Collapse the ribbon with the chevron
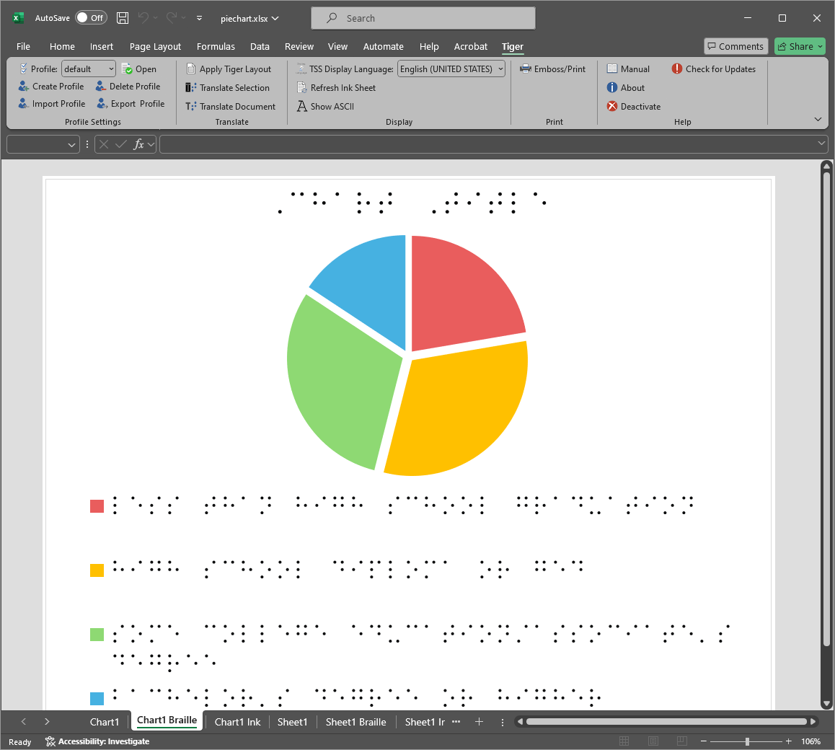The height and width of the screenshot is (750, 835). coord(818,119)
